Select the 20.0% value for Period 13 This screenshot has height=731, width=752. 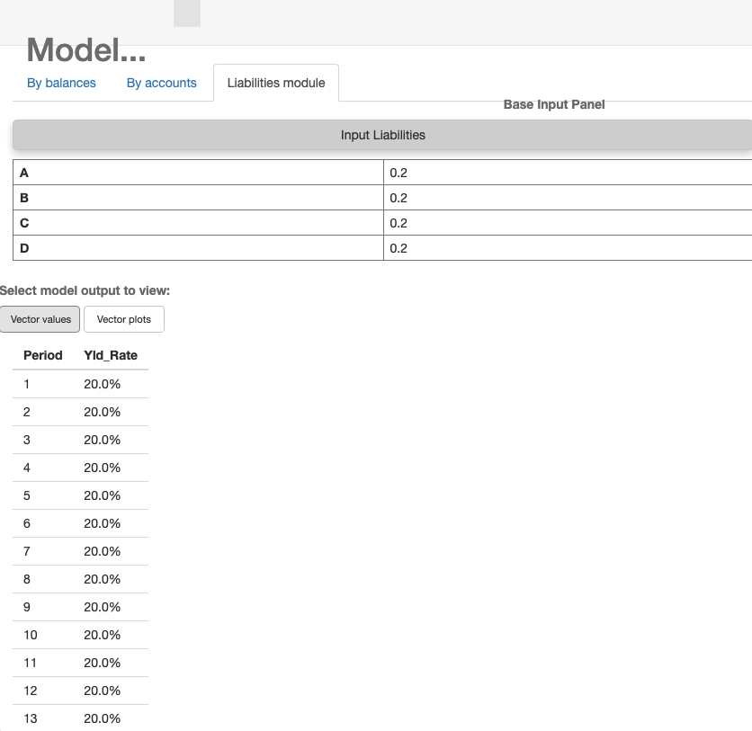(101, 718)
